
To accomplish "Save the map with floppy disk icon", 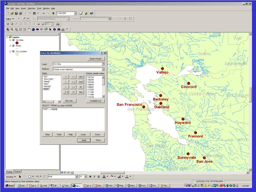I will click(x=16, y=13).
